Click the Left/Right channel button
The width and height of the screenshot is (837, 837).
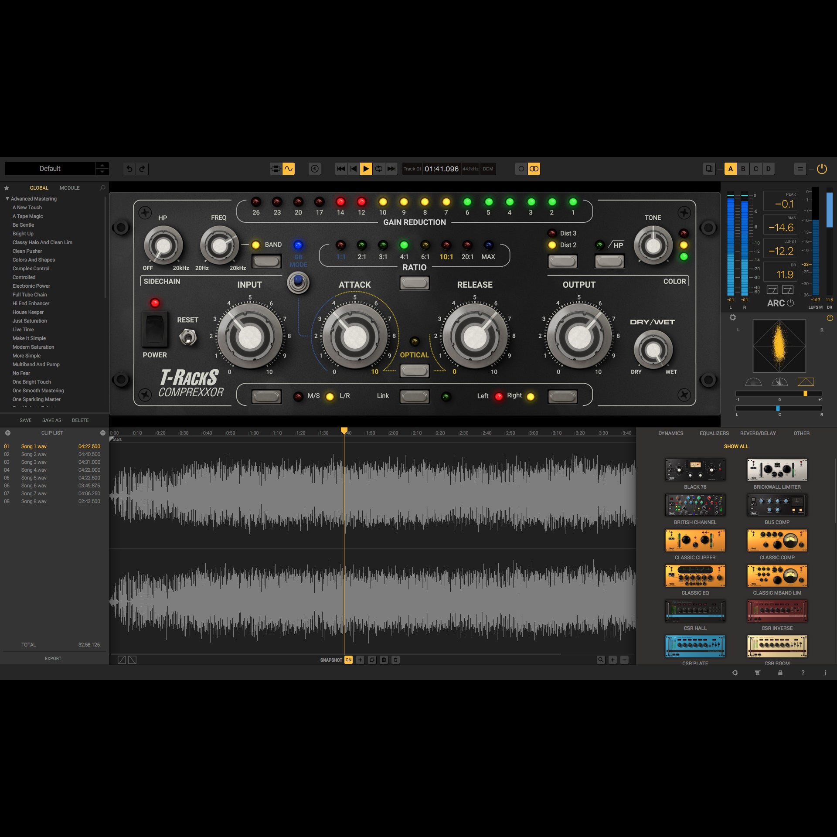tap(563, 397)
